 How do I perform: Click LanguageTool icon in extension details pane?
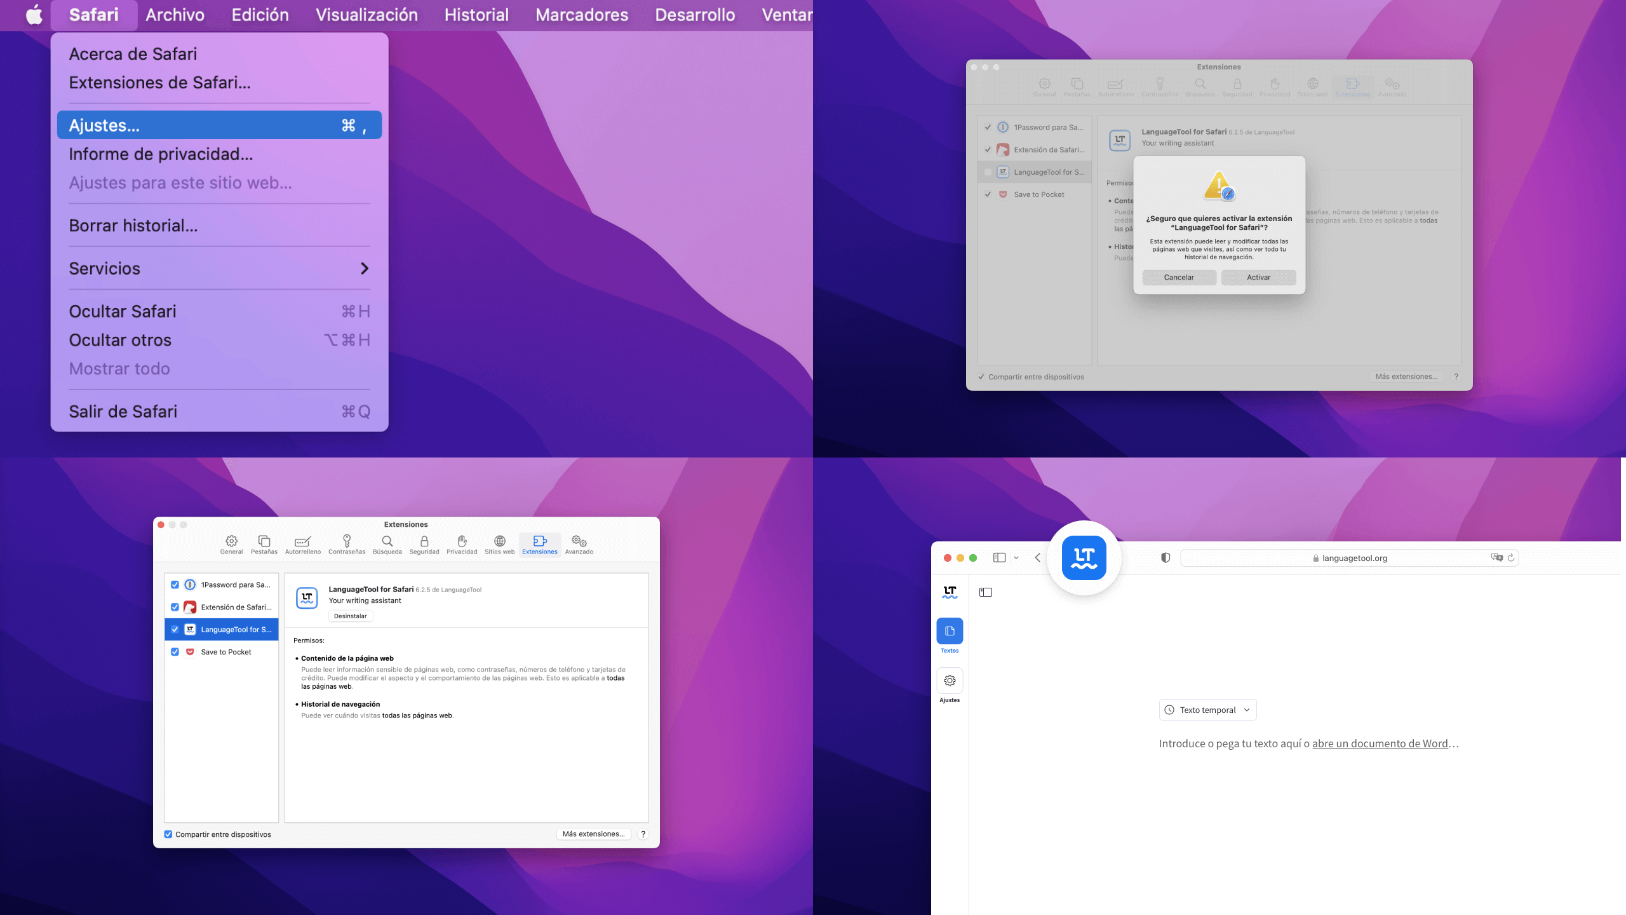click(x=307, y=597)
